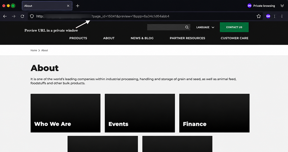The width and height of the screenshot is (288, 152).
Task: Click the forward navigation arrow
Action: [13, 16]
